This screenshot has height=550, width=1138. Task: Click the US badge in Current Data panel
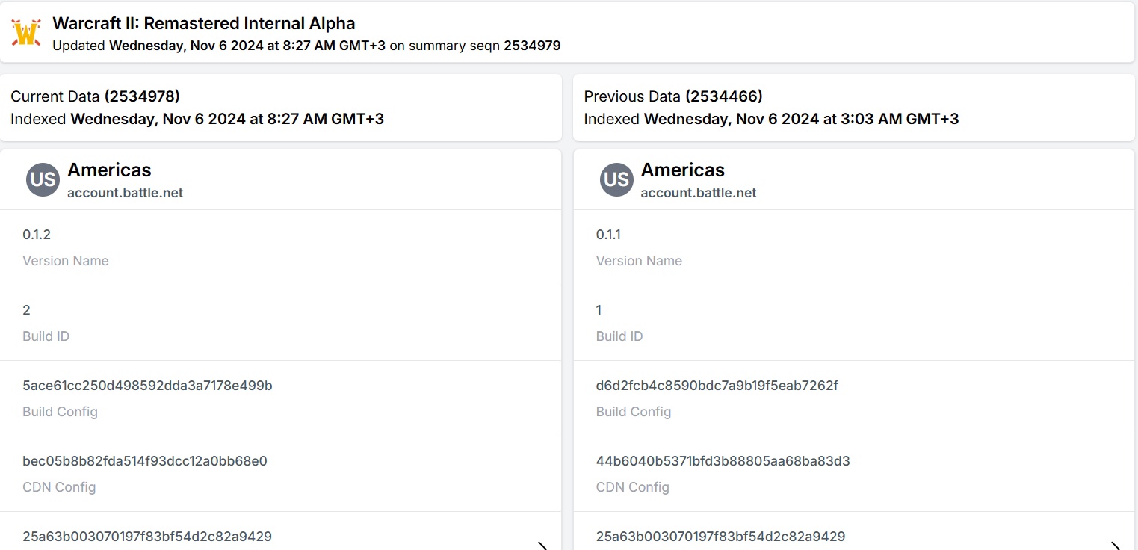coord(43,180)
